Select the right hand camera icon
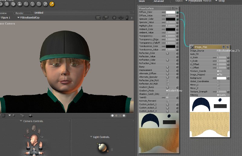This screenshot has height=156, width=242. click(x=39, y=131)
